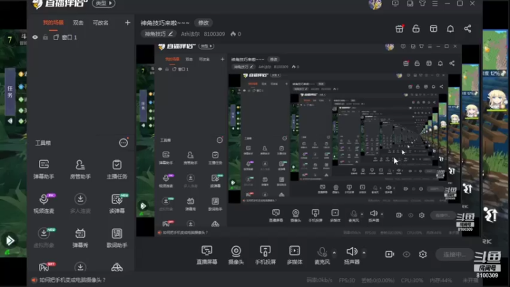The height and width of the screenshot is (287, 510).
Task: Open the 如何把手机变成电脑摄像头？ tip link
Action: click(x=72, y=280)
